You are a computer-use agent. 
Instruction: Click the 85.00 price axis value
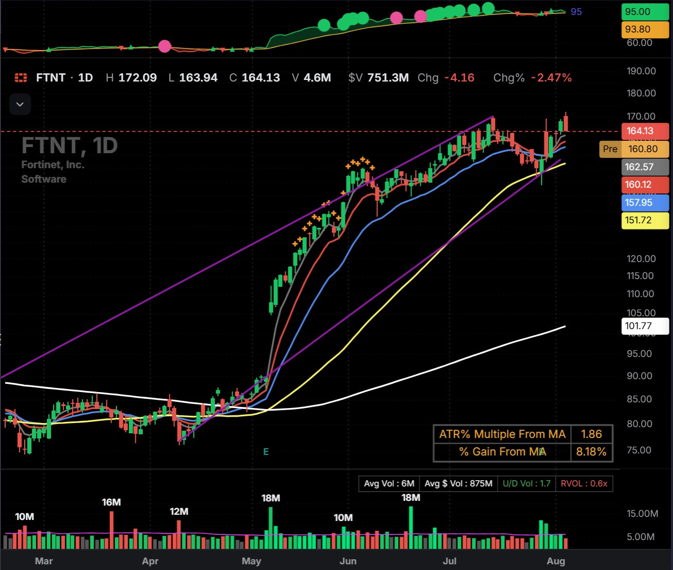639,399
